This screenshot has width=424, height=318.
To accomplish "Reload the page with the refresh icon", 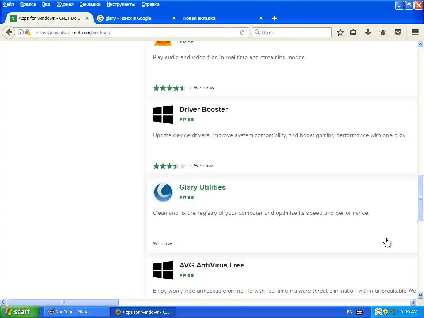I will (x=242, y=33).
